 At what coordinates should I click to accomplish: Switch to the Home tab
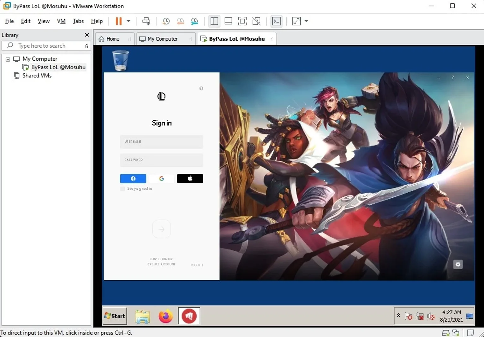113,39
